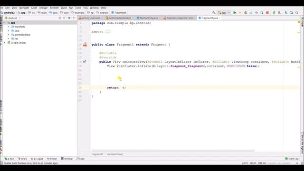The width and height of the screenshot is (304, 171).
Task: Open the Android view selector dropdown
Action: [x=13, y=18]
